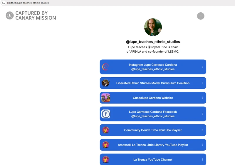Open the Guadalupe Cardona Website link
This screenshot has width=235, height=165.
[x=153, y=98]
